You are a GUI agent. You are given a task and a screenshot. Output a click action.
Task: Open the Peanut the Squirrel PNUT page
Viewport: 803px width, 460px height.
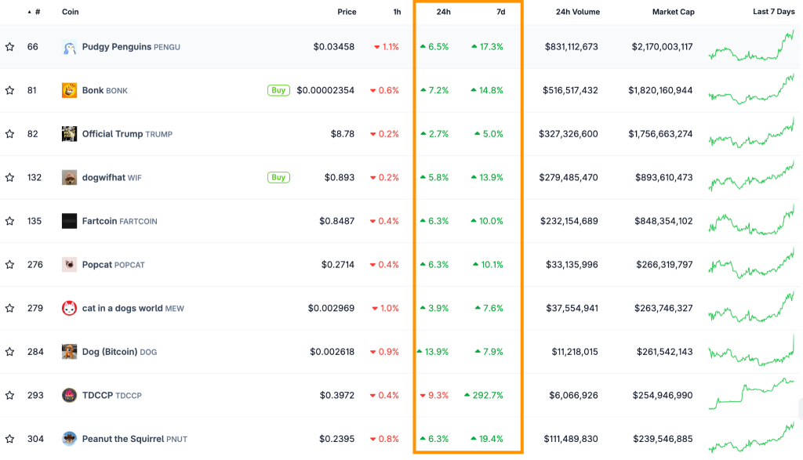point(135,439)
